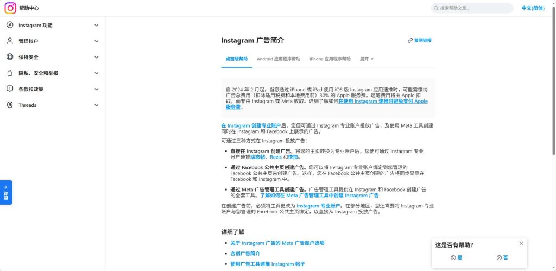This screenshot has width=556, height=271.
Task: Click 否 in the feedback popup
Action: click(502, 258)
